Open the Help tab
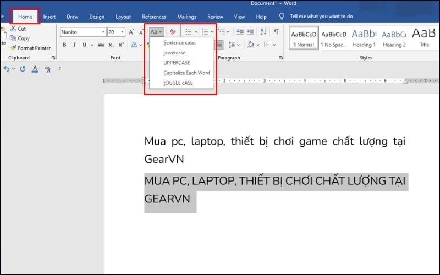440x275 pixels. 261,16
